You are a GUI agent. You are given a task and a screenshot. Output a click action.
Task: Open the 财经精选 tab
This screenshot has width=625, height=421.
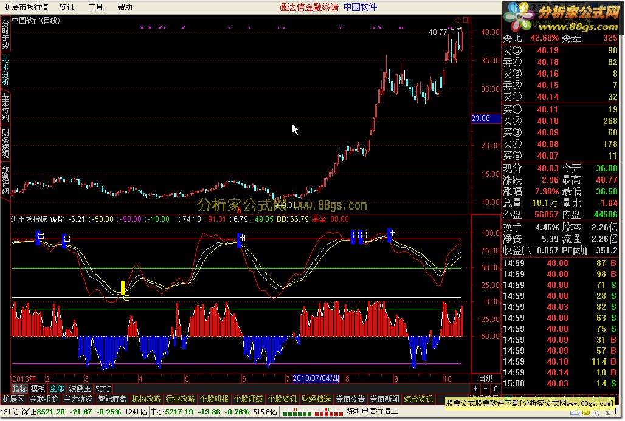pos(316,399)
